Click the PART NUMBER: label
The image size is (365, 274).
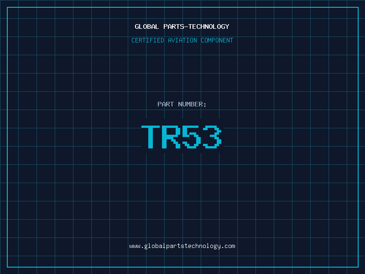point(182,104)
